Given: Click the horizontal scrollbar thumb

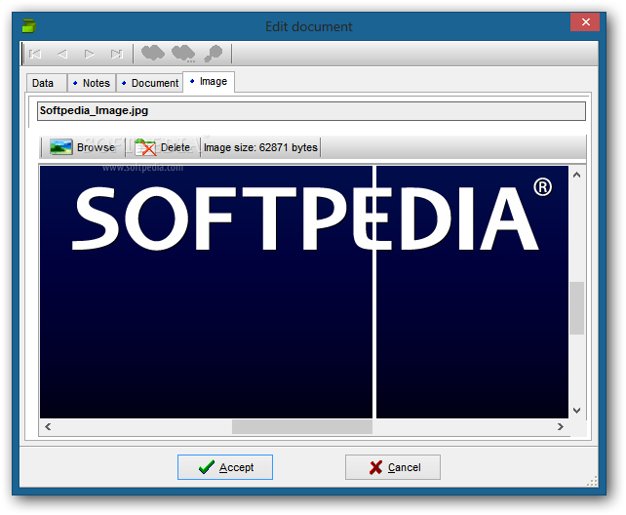Looking at the screenshot, I should [302, 427].
